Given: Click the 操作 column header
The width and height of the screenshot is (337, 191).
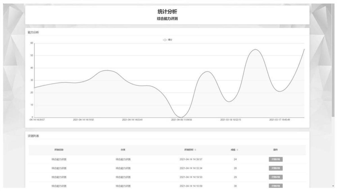Looking at the screenshot, I should (275, 150).
